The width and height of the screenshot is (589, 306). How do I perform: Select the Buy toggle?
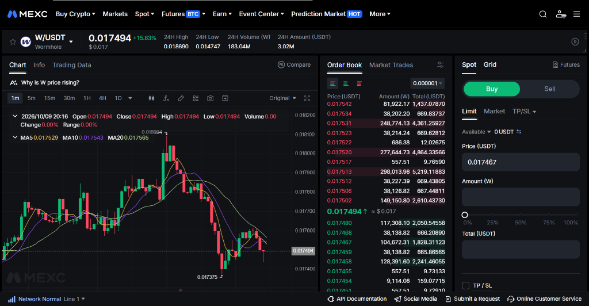tap(492, 89)
